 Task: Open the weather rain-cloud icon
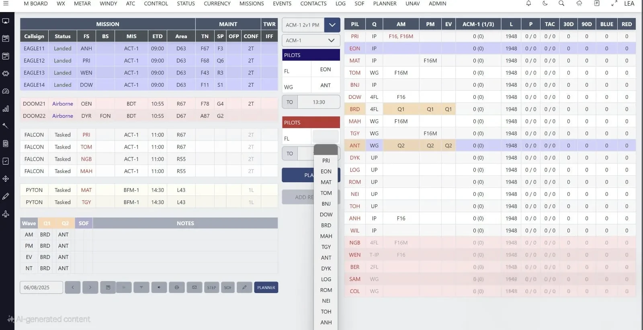coord(579,3)
